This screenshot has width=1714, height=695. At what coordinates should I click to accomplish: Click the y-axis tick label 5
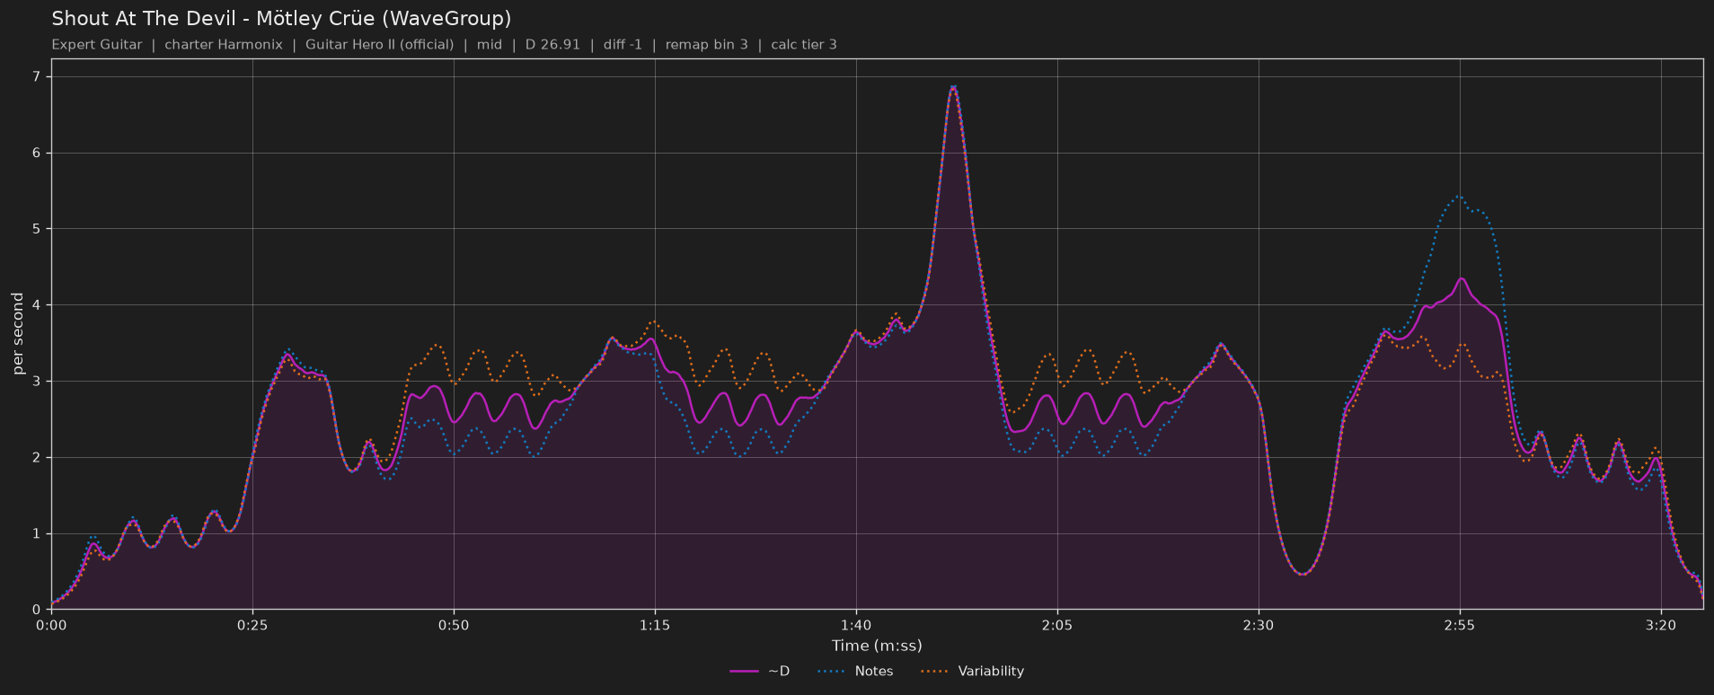37,229
